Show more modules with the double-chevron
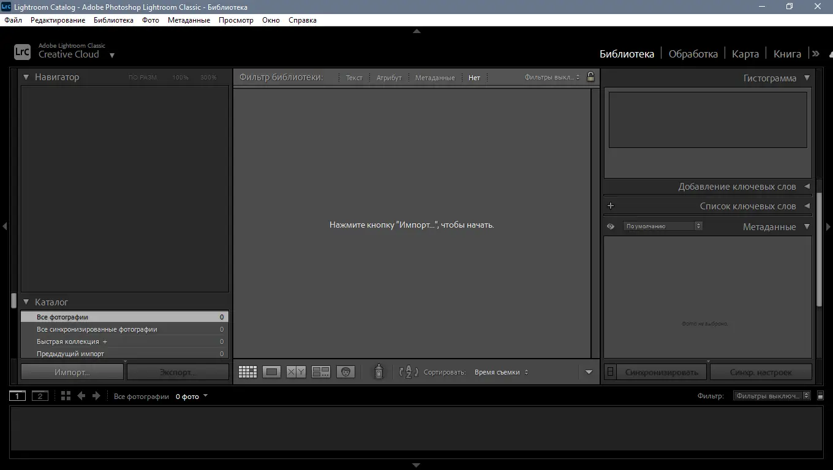The image size is (833, 470). pyautogui.click(x=816, y=54)
